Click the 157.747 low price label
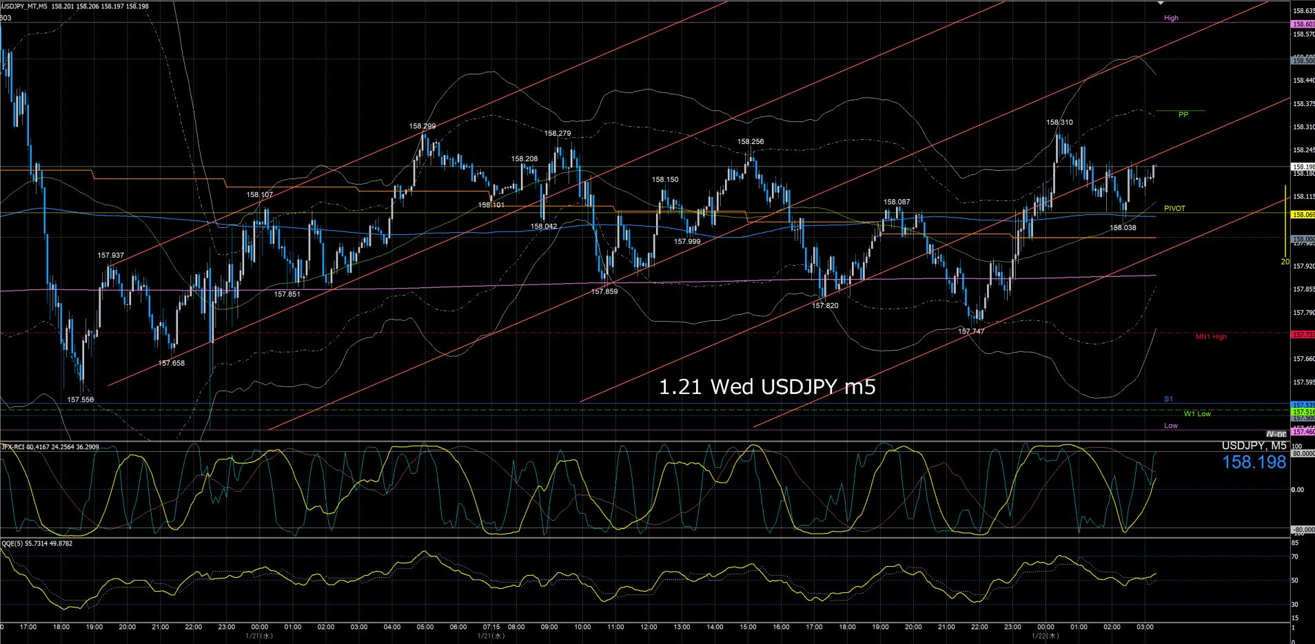This screenshot has width=1315, height=644. pyautogui.click(x=971, y=331)
